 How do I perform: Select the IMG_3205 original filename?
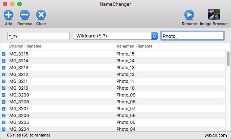[18, 122]
